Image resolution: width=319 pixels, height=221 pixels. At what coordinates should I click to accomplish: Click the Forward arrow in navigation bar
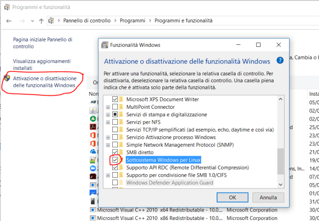pos(22,21)
